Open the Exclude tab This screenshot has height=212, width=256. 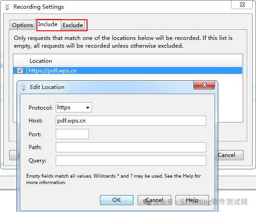pos(73,25)
